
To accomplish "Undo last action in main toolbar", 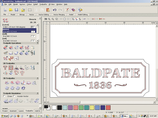I will (x=55, y=10).
